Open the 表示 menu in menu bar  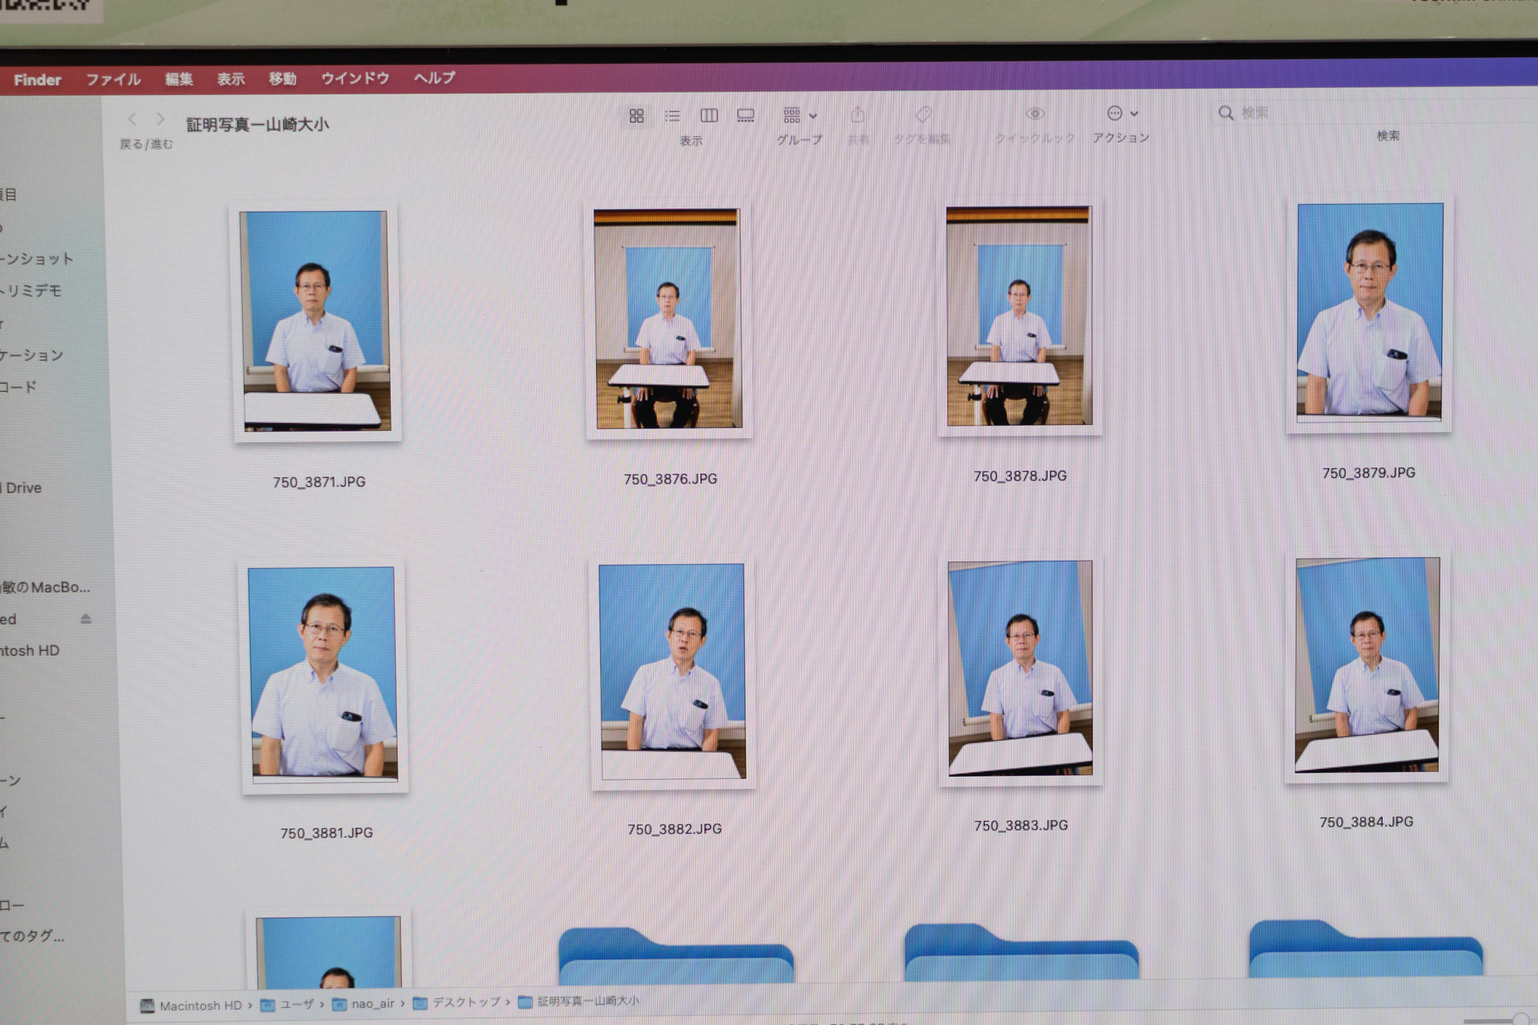(231, 78)
